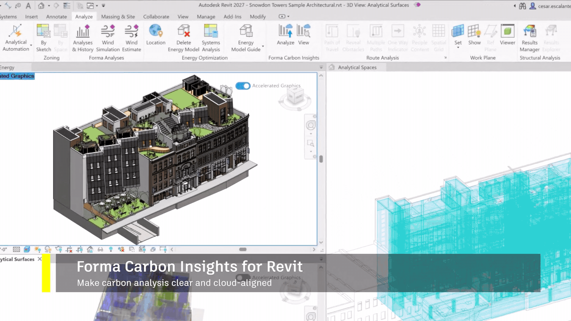Open the Collaborate ribbon tab
571x321 pixels.
[x=156, y=17]
